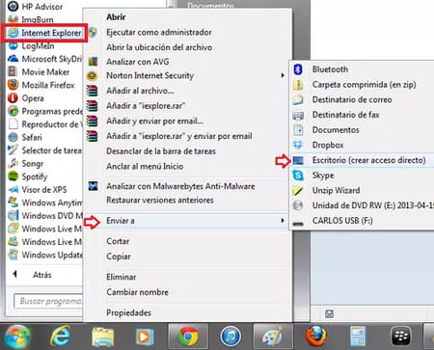Open Google Chrome from the taskbar
The image size is (434, 350).
tap(188, 337)
